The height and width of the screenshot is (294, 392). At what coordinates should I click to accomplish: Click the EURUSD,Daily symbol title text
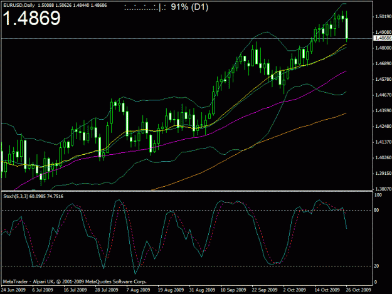(x=19, y=5)
